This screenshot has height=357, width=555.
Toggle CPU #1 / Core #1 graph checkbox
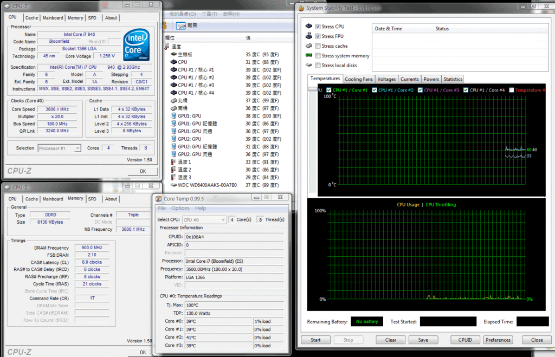(329, 90)
